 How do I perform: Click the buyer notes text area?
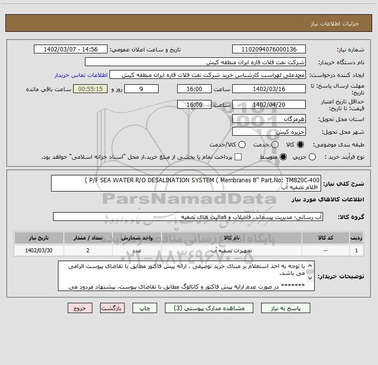[186, 276]
